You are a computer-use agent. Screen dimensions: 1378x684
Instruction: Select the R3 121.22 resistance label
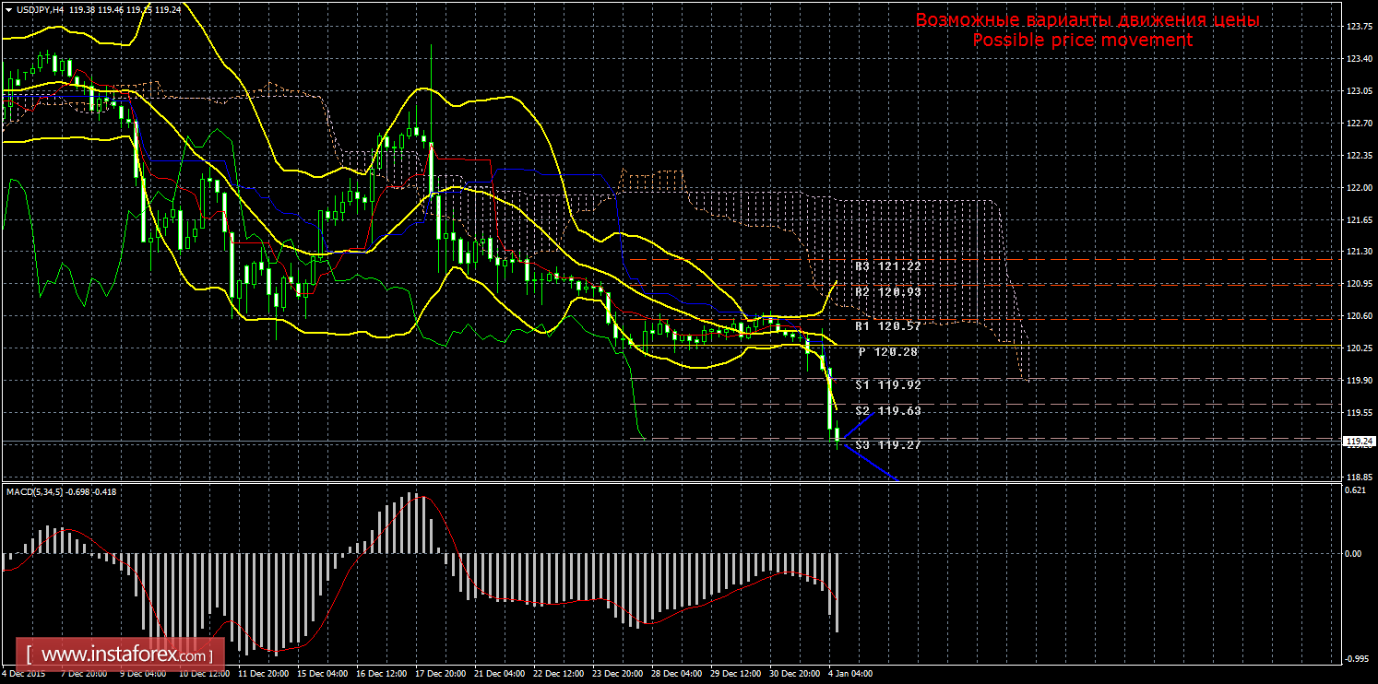click(888, 266)
